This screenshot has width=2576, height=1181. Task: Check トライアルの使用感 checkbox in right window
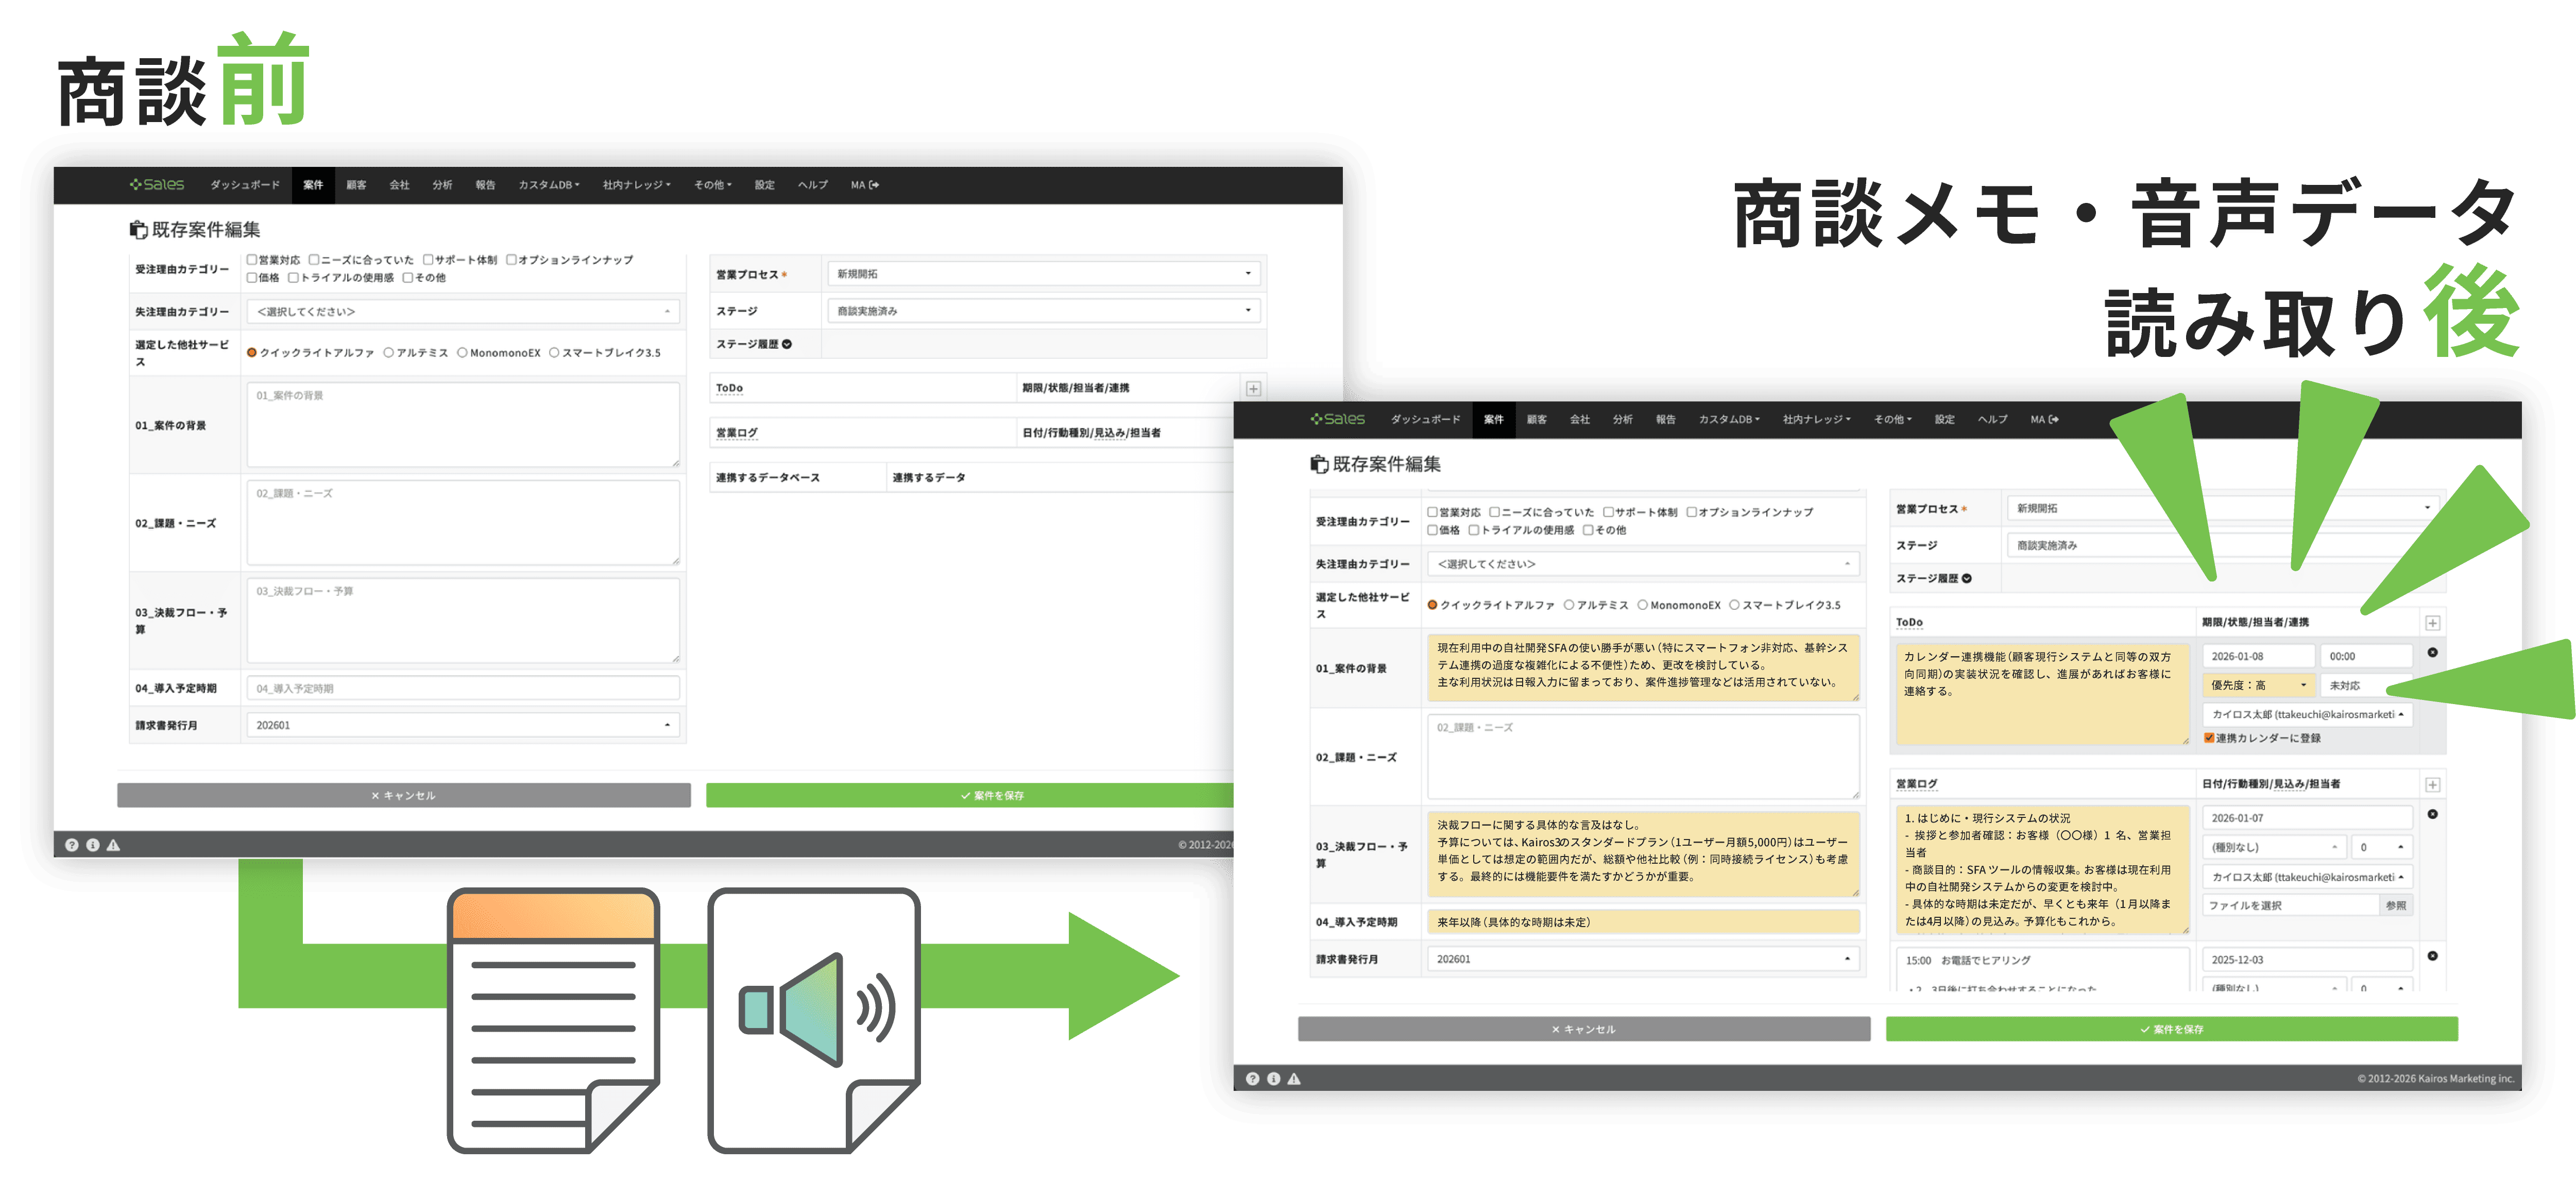[x=1474, y=530]
